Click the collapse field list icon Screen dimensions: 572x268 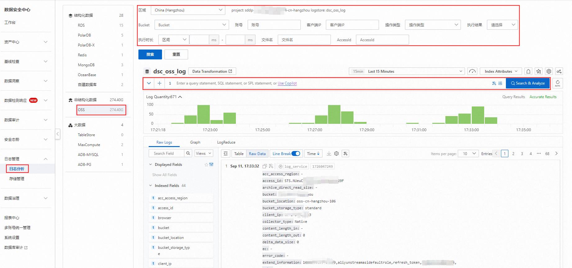pos(226,153)
